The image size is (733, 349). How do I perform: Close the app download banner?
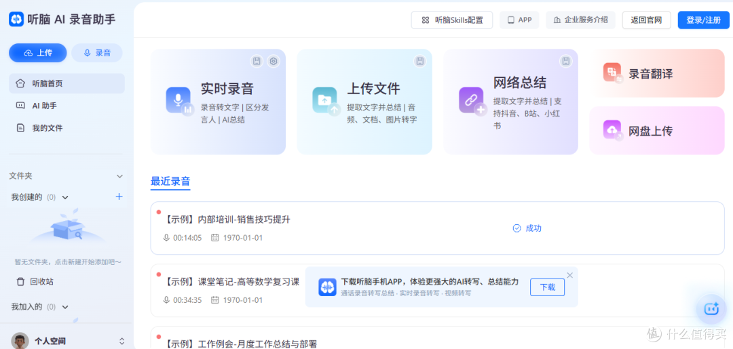click(569, 275)
